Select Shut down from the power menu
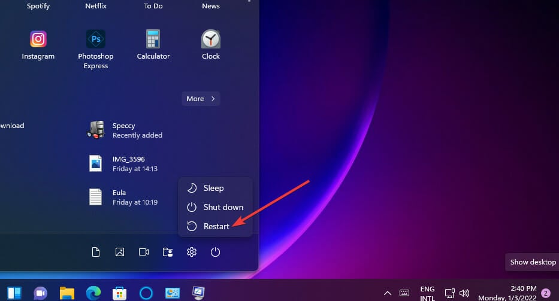559x301 pixels. coord(215,207)
